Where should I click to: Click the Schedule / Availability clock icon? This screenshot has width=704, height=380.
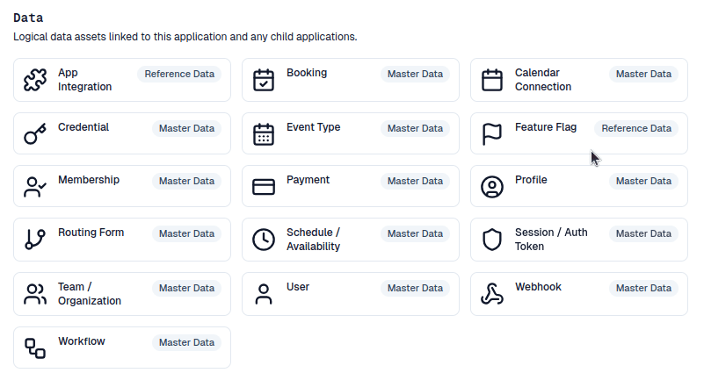pyautogui.click(x=264, y=240)
